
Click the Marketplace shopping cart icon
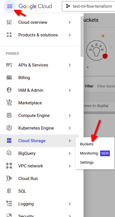[9, 103]
